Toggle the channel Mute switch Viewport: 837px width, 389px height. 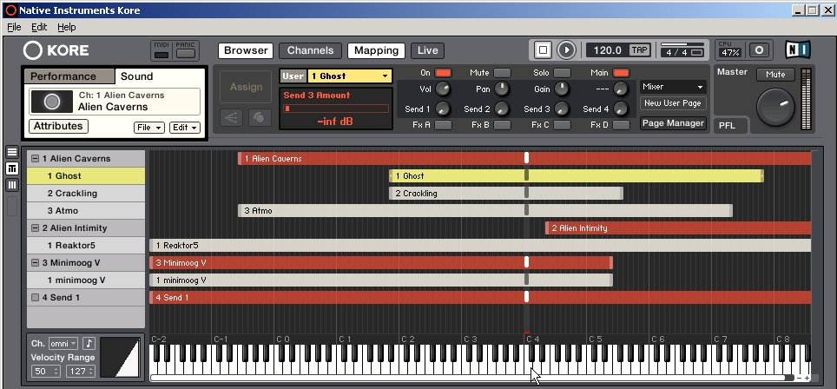click(502, 73)
